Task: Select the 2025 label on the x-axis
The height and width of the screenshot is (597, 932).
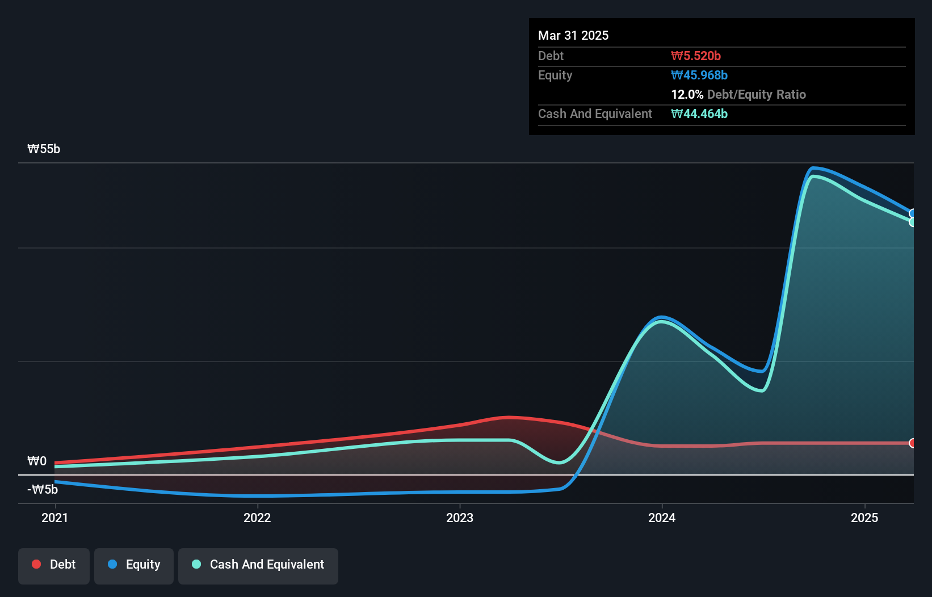Action: click(864, 518)
